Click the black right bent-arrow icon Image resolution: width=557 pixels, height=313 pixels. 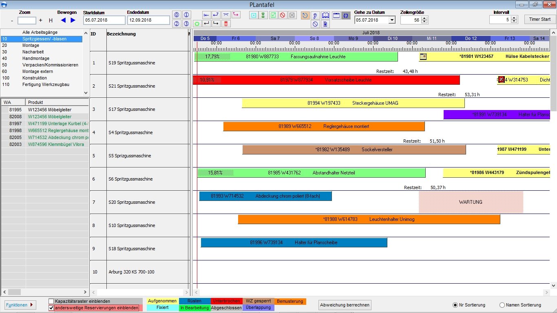[216, 24]
